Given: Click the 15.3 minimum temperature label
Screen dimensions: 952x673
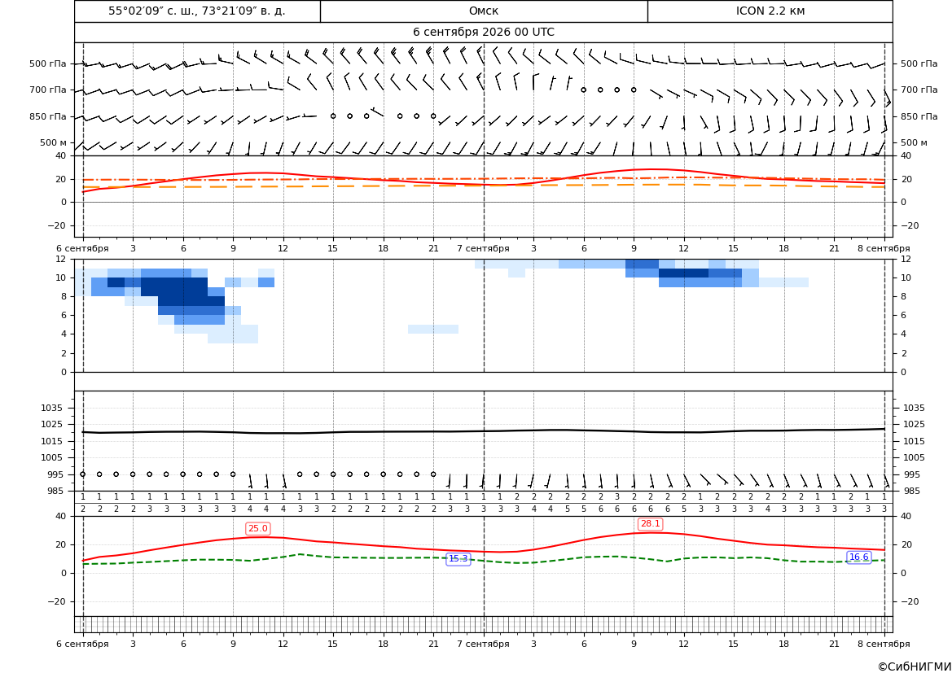Looking at the screenshot, I should [x=458, y=559].
